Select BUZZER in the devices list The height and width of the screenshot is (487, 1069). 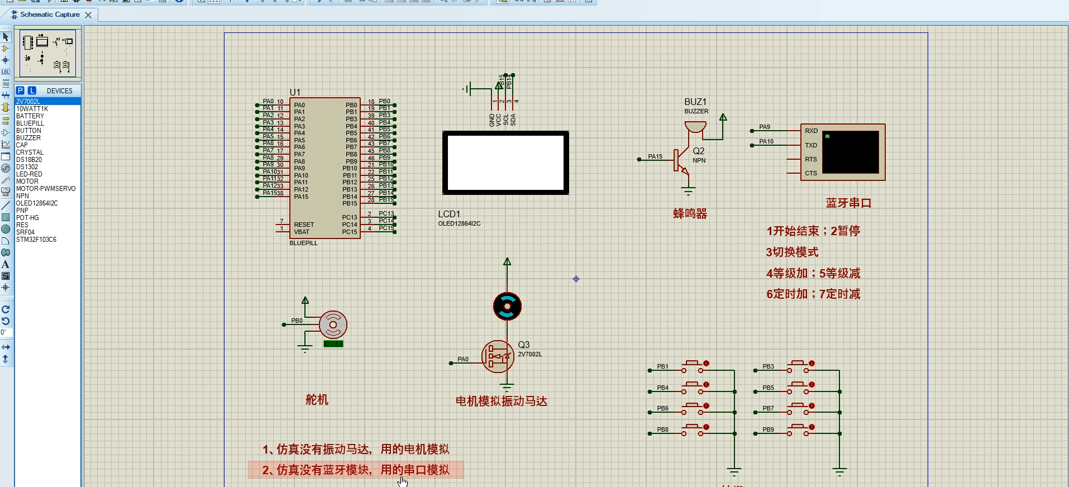click(47, 138)
